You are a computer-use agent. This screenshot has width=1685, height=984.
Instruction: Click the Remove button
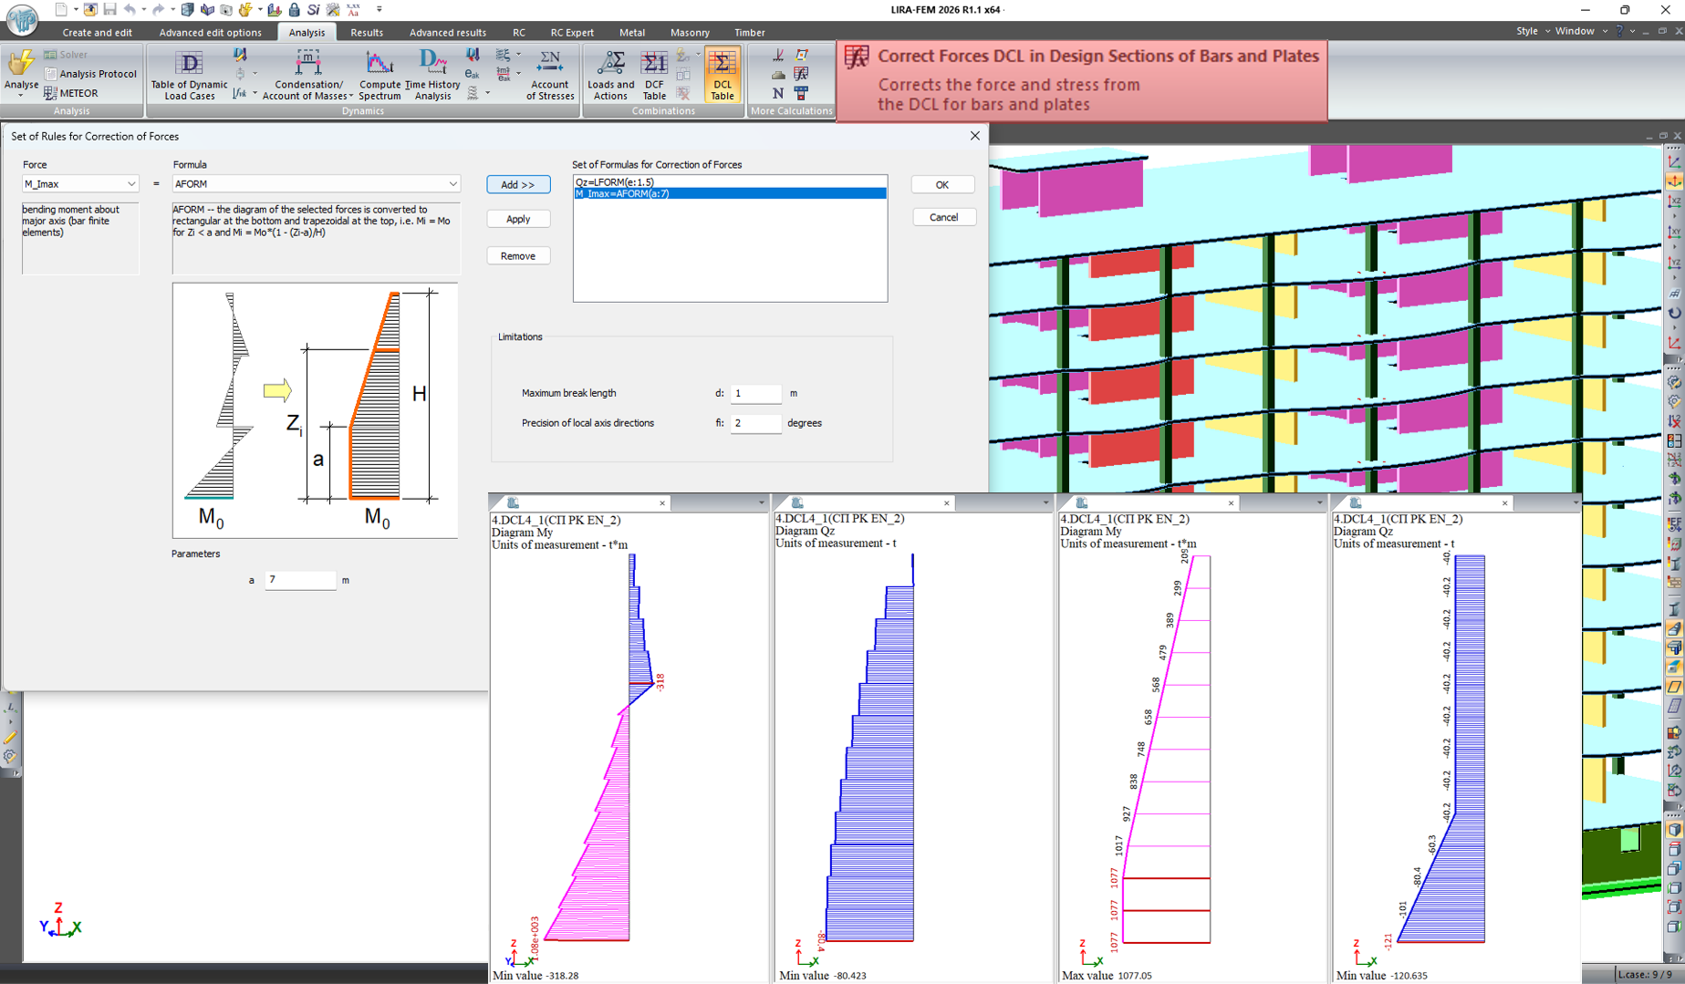(518, 256)
